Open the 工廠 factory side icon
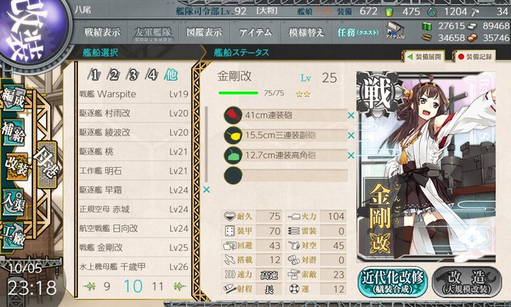 coord(13,236)
